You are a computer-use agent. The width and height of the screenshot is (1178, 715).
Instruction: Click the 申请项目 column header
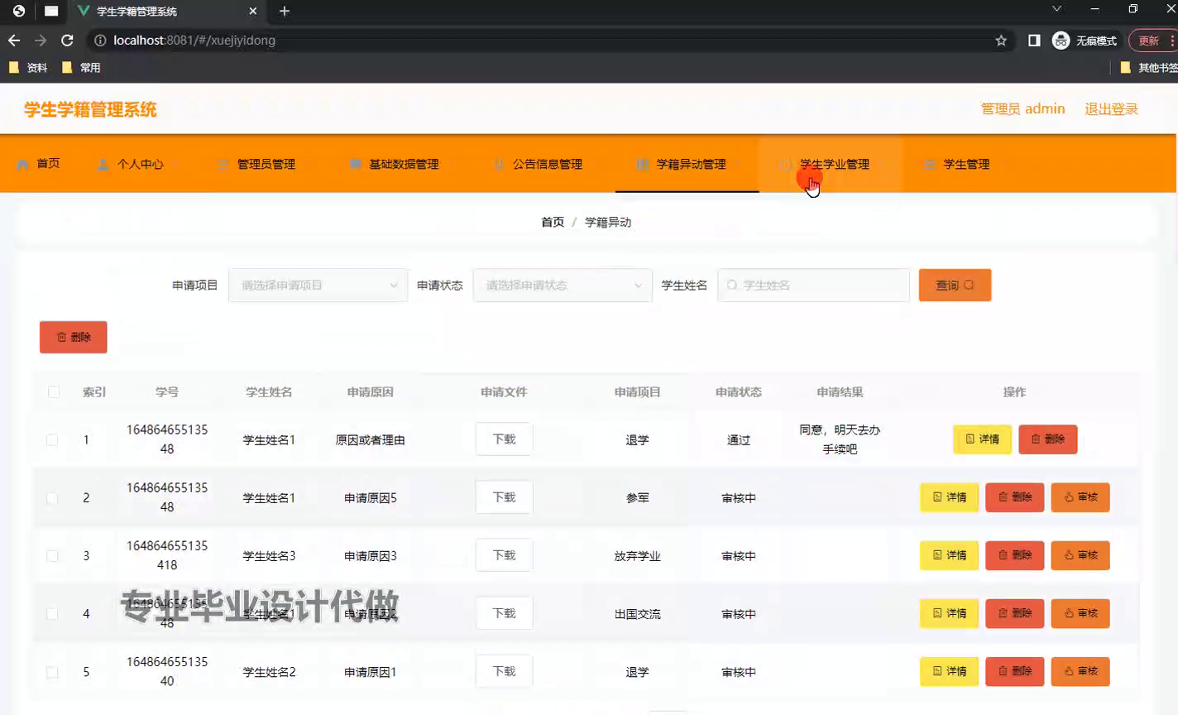coord(637,392)
